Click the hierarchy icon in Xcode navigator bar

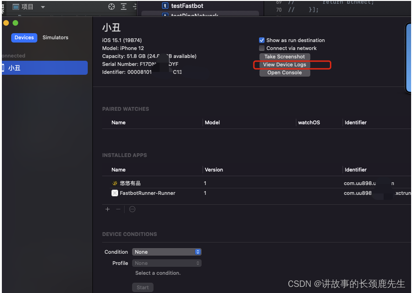tap(124, 7)
